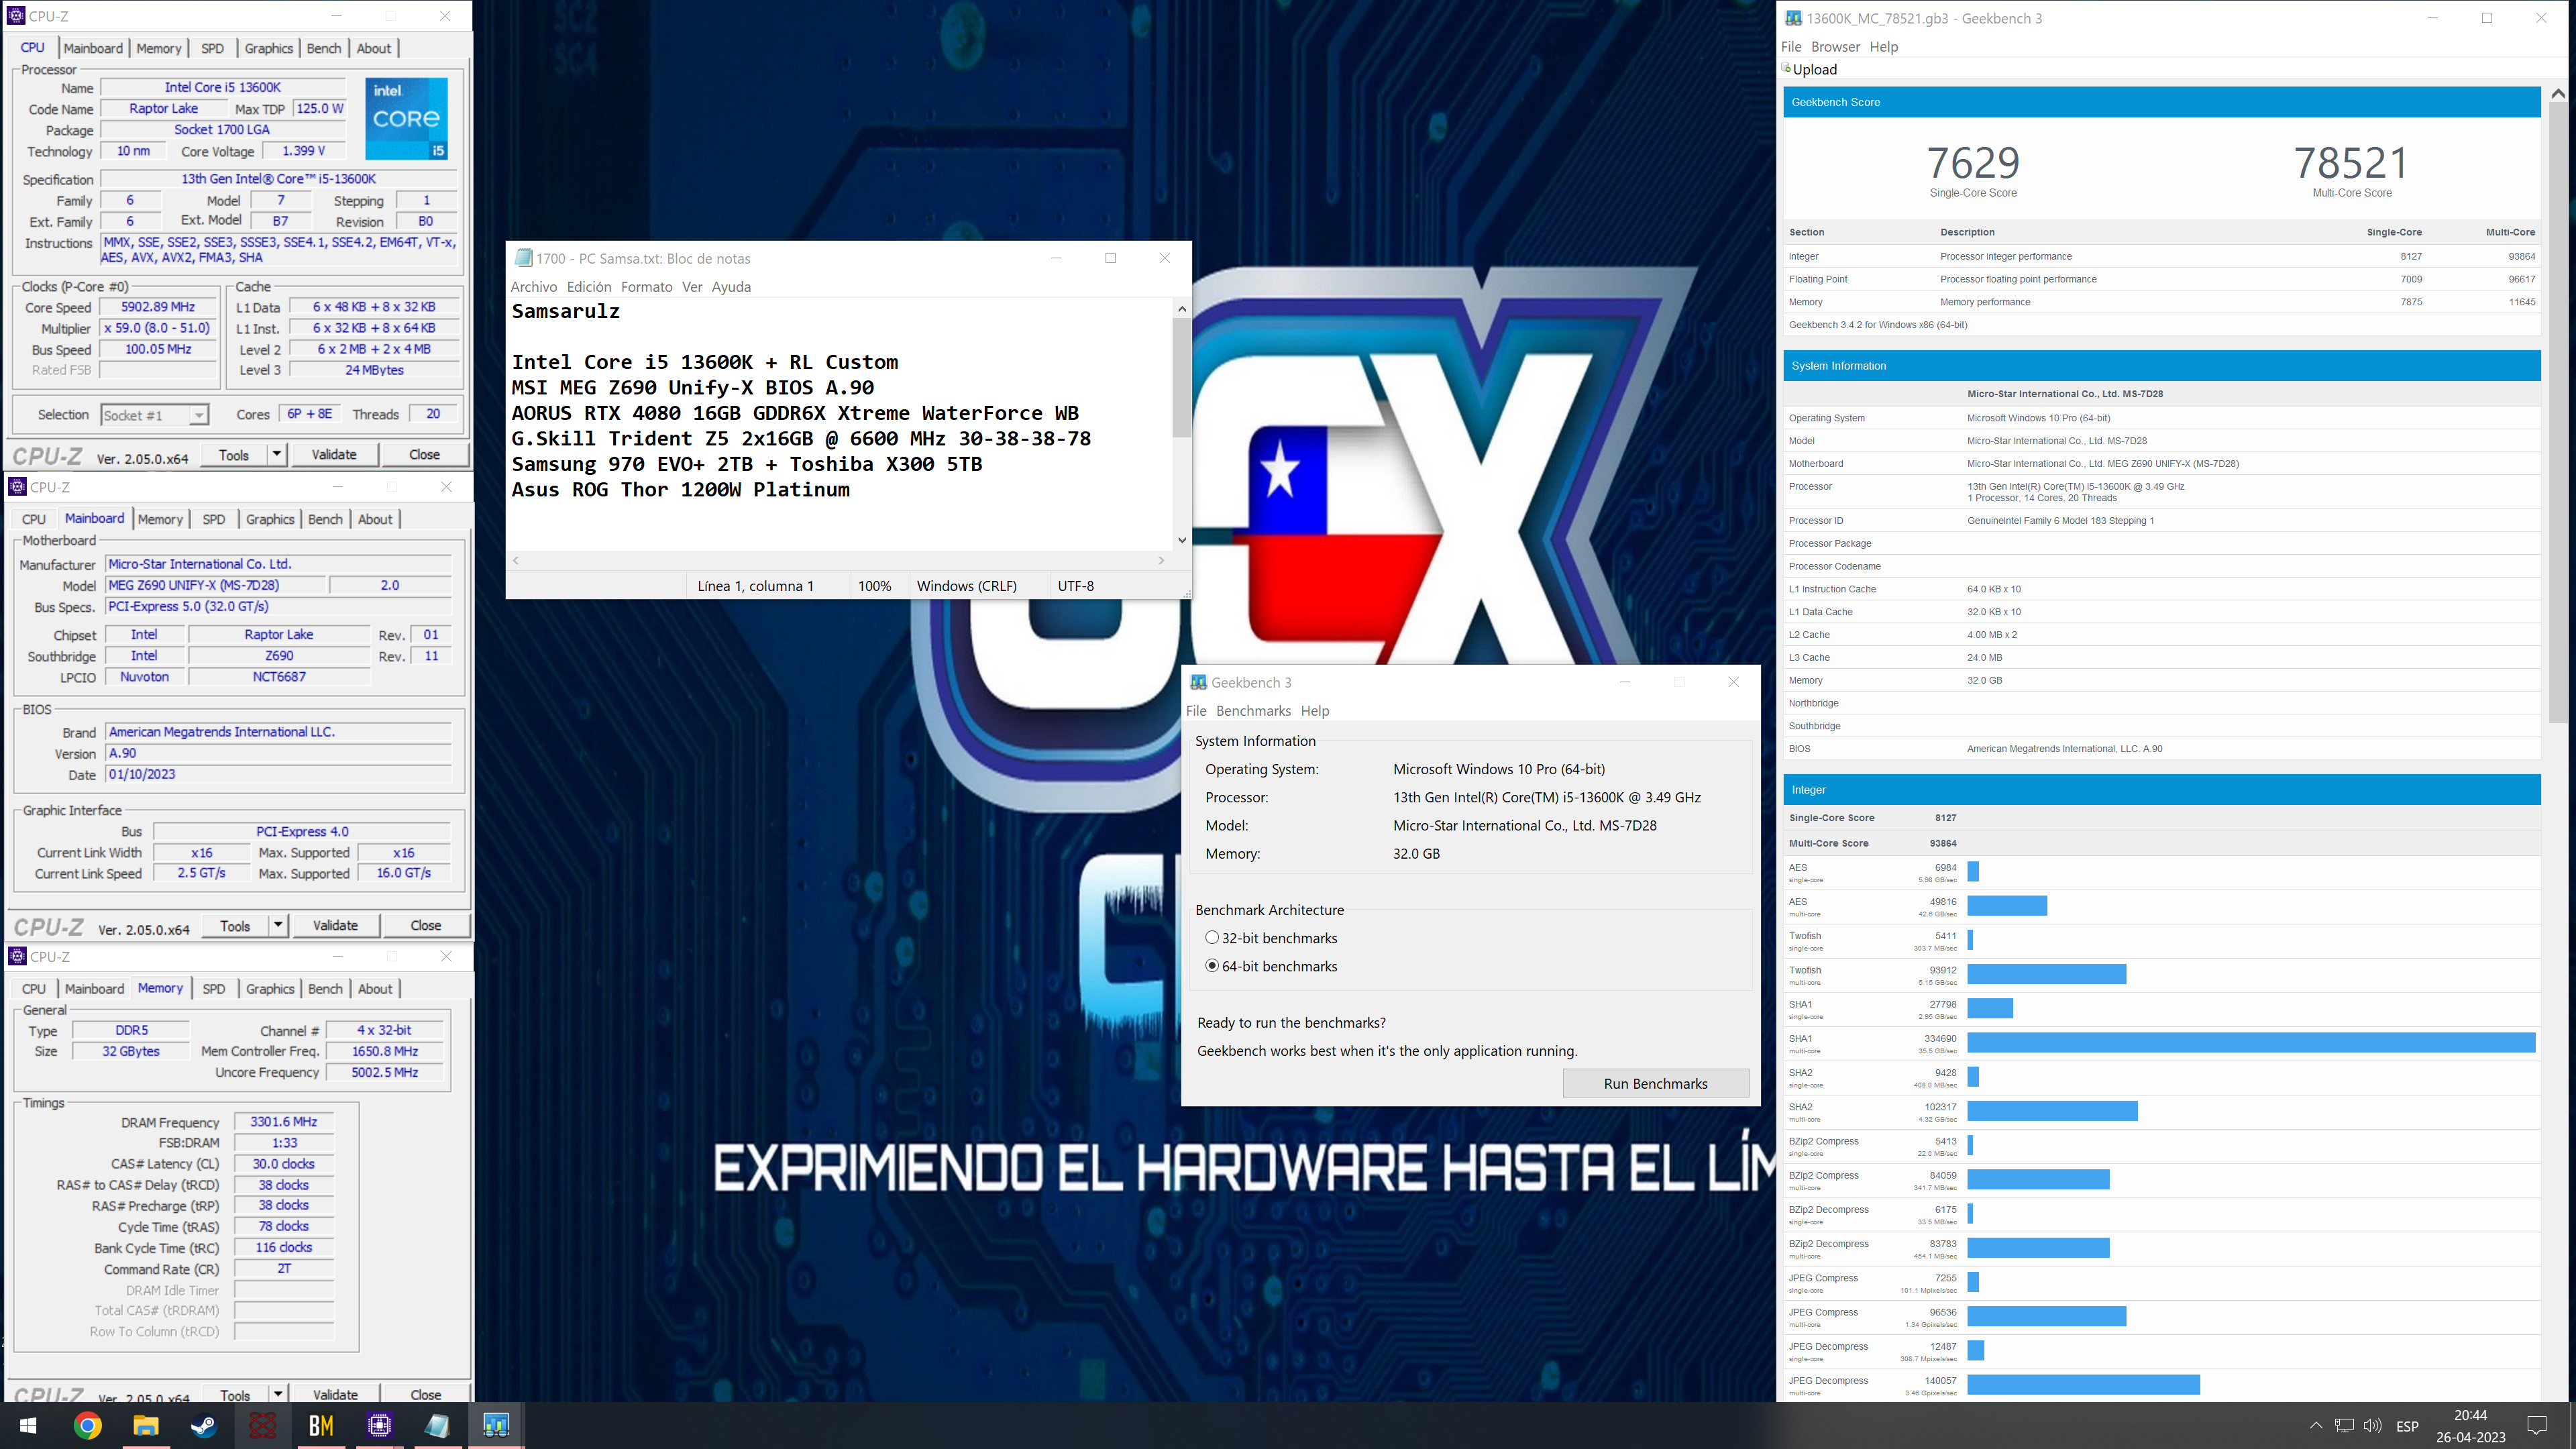Click the Geekbench results window title icon

click(1793, 18)
